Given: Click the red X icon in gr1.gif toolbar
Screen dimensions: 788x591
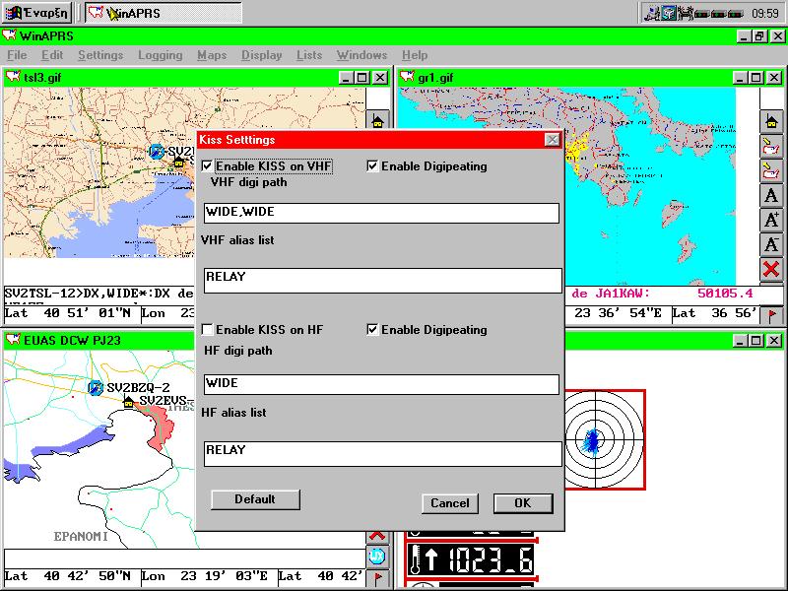Looking at the screenshot, I should [x=771, y=269].
